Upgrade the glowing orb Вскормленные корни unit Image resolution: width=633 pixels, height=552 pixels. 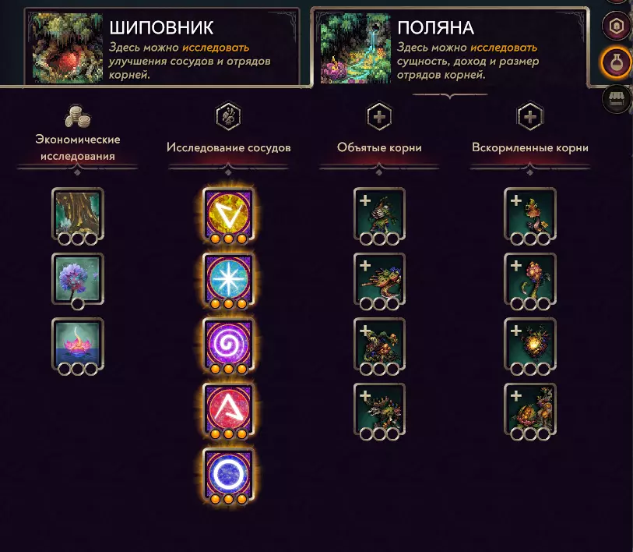coord(530,345)
